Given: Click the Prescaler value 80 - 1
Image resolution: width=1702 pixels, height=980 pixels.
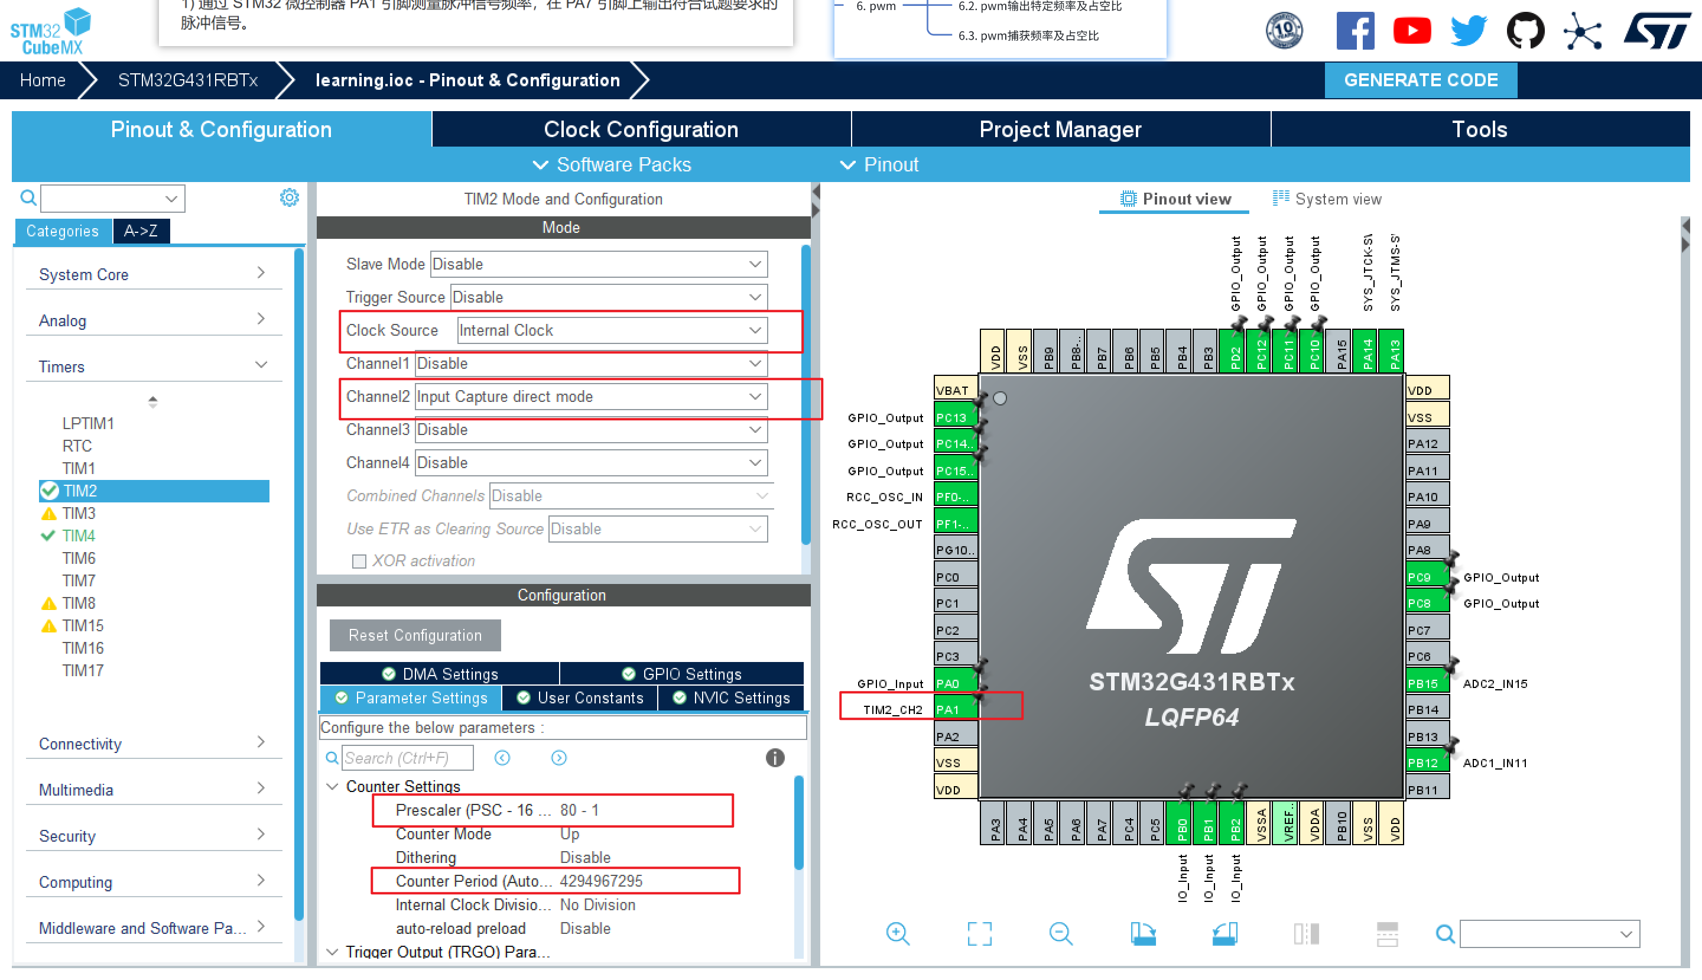Looking at the screenshot, I should coord(580,810).
